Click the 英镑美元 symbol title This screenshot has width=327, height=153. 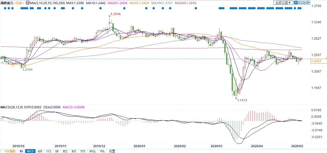tap(7, 3)
